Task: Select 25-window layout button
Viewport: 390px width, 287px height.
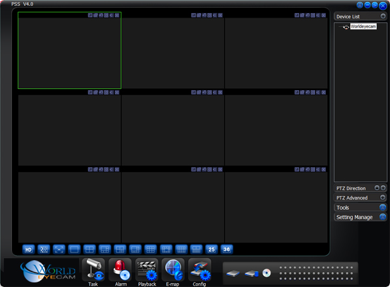Action: tap(212, 250)
